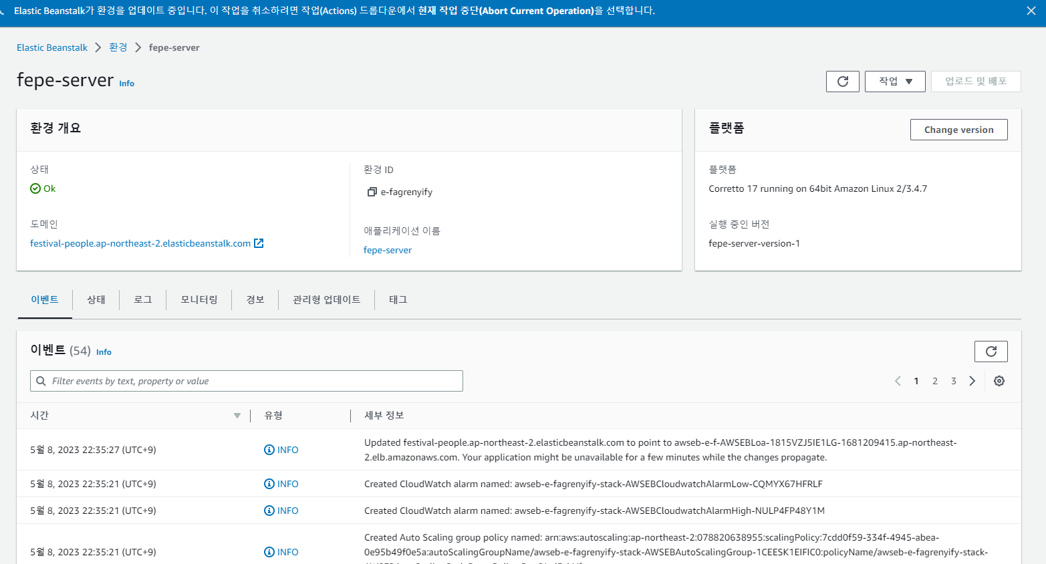Image resolution: width=1046 pixels, height=564 pixels.
Task: Switch to the 모니터링 tab
Action: (199, 300)
